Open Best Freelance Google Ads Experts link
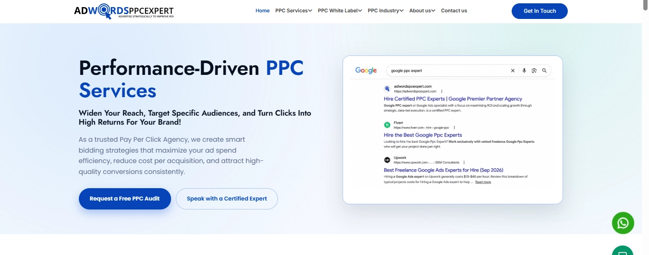 [443, 170]
